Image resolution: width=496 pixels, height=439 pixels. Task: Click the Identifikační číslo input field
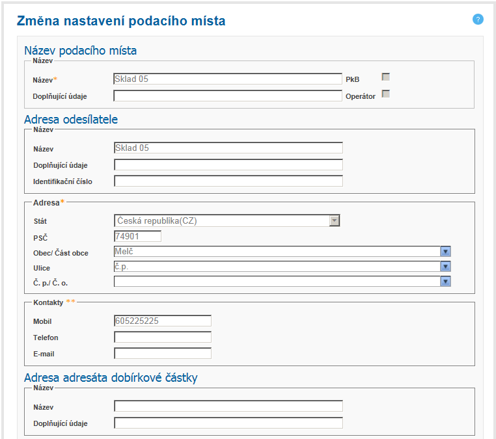pos(228,181)
